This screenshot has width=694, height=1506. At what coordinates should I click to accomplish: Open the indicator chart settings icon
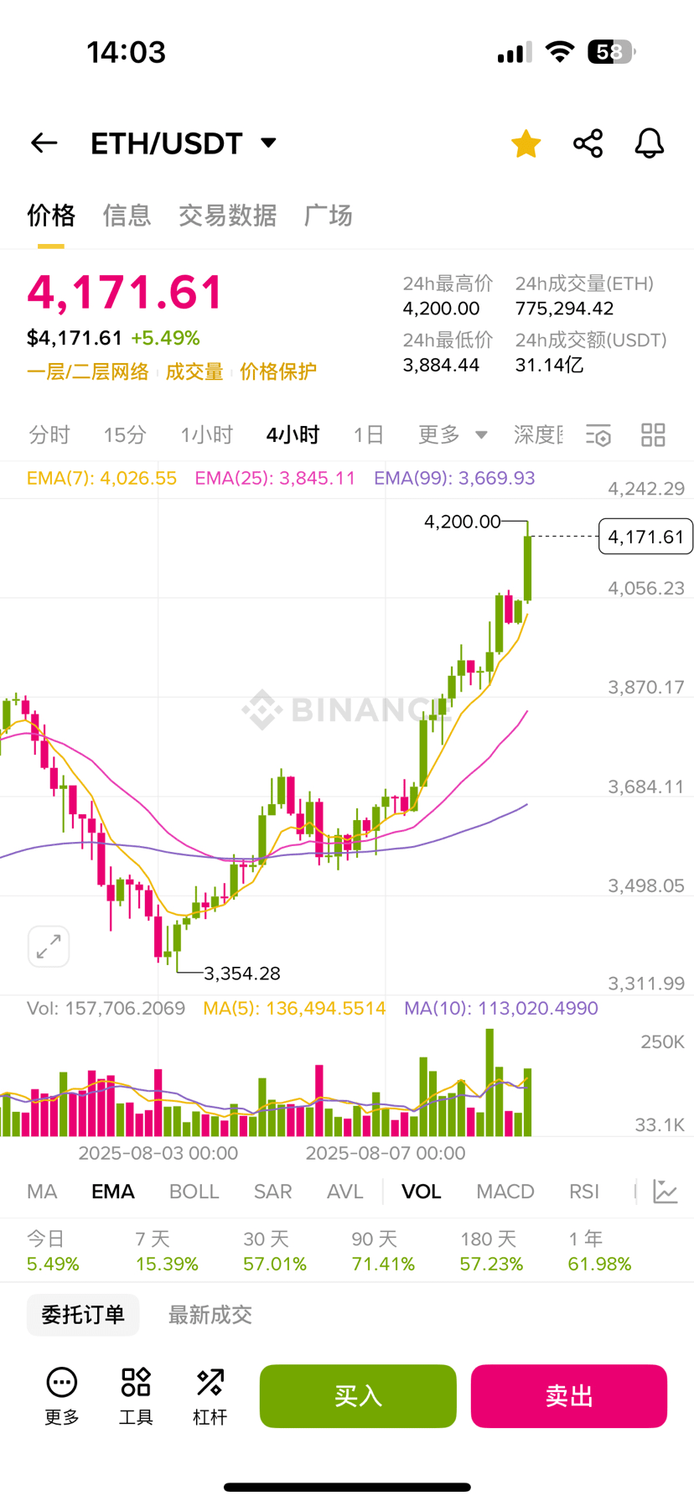tap(666, 1192)
